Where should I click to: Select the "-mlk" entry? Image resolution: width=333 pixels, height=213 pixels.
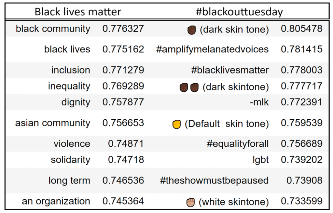pyautogui.click(x=259, y=102)
